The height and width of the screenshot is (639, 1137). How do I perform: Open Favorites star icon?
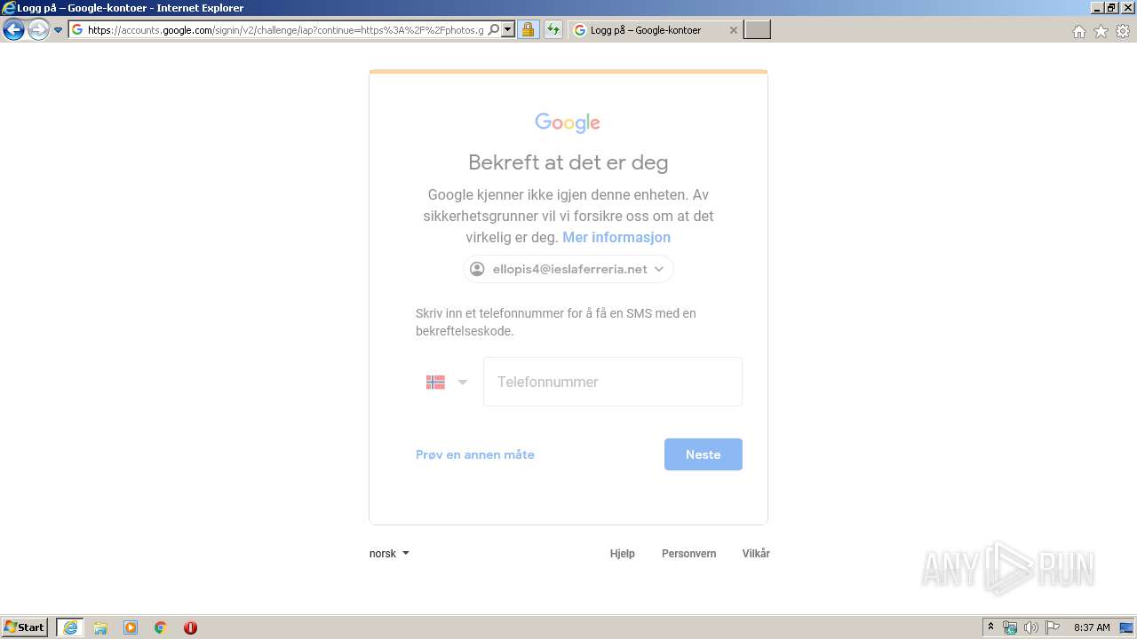coord(1101,31)
